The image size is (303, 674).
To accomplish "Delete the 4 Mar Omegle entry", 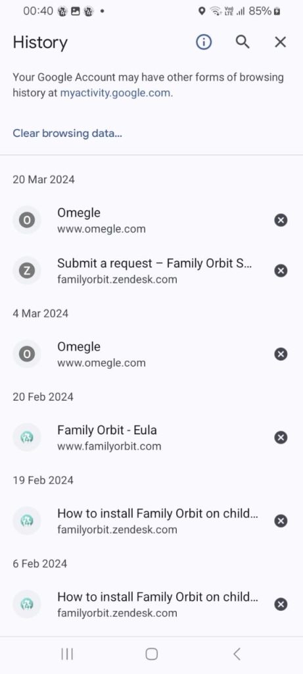I will (281, 354).
